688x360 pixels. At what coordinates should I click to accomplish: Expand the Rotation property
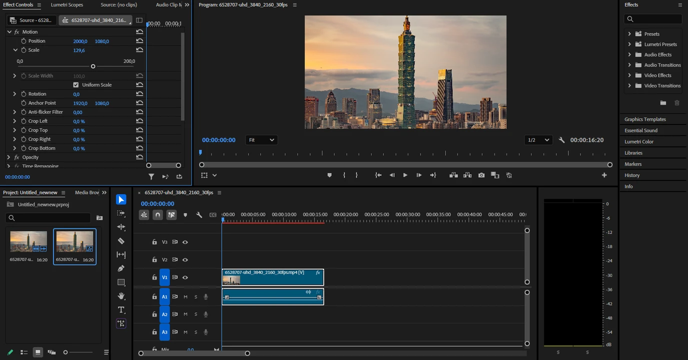point(15,94)
